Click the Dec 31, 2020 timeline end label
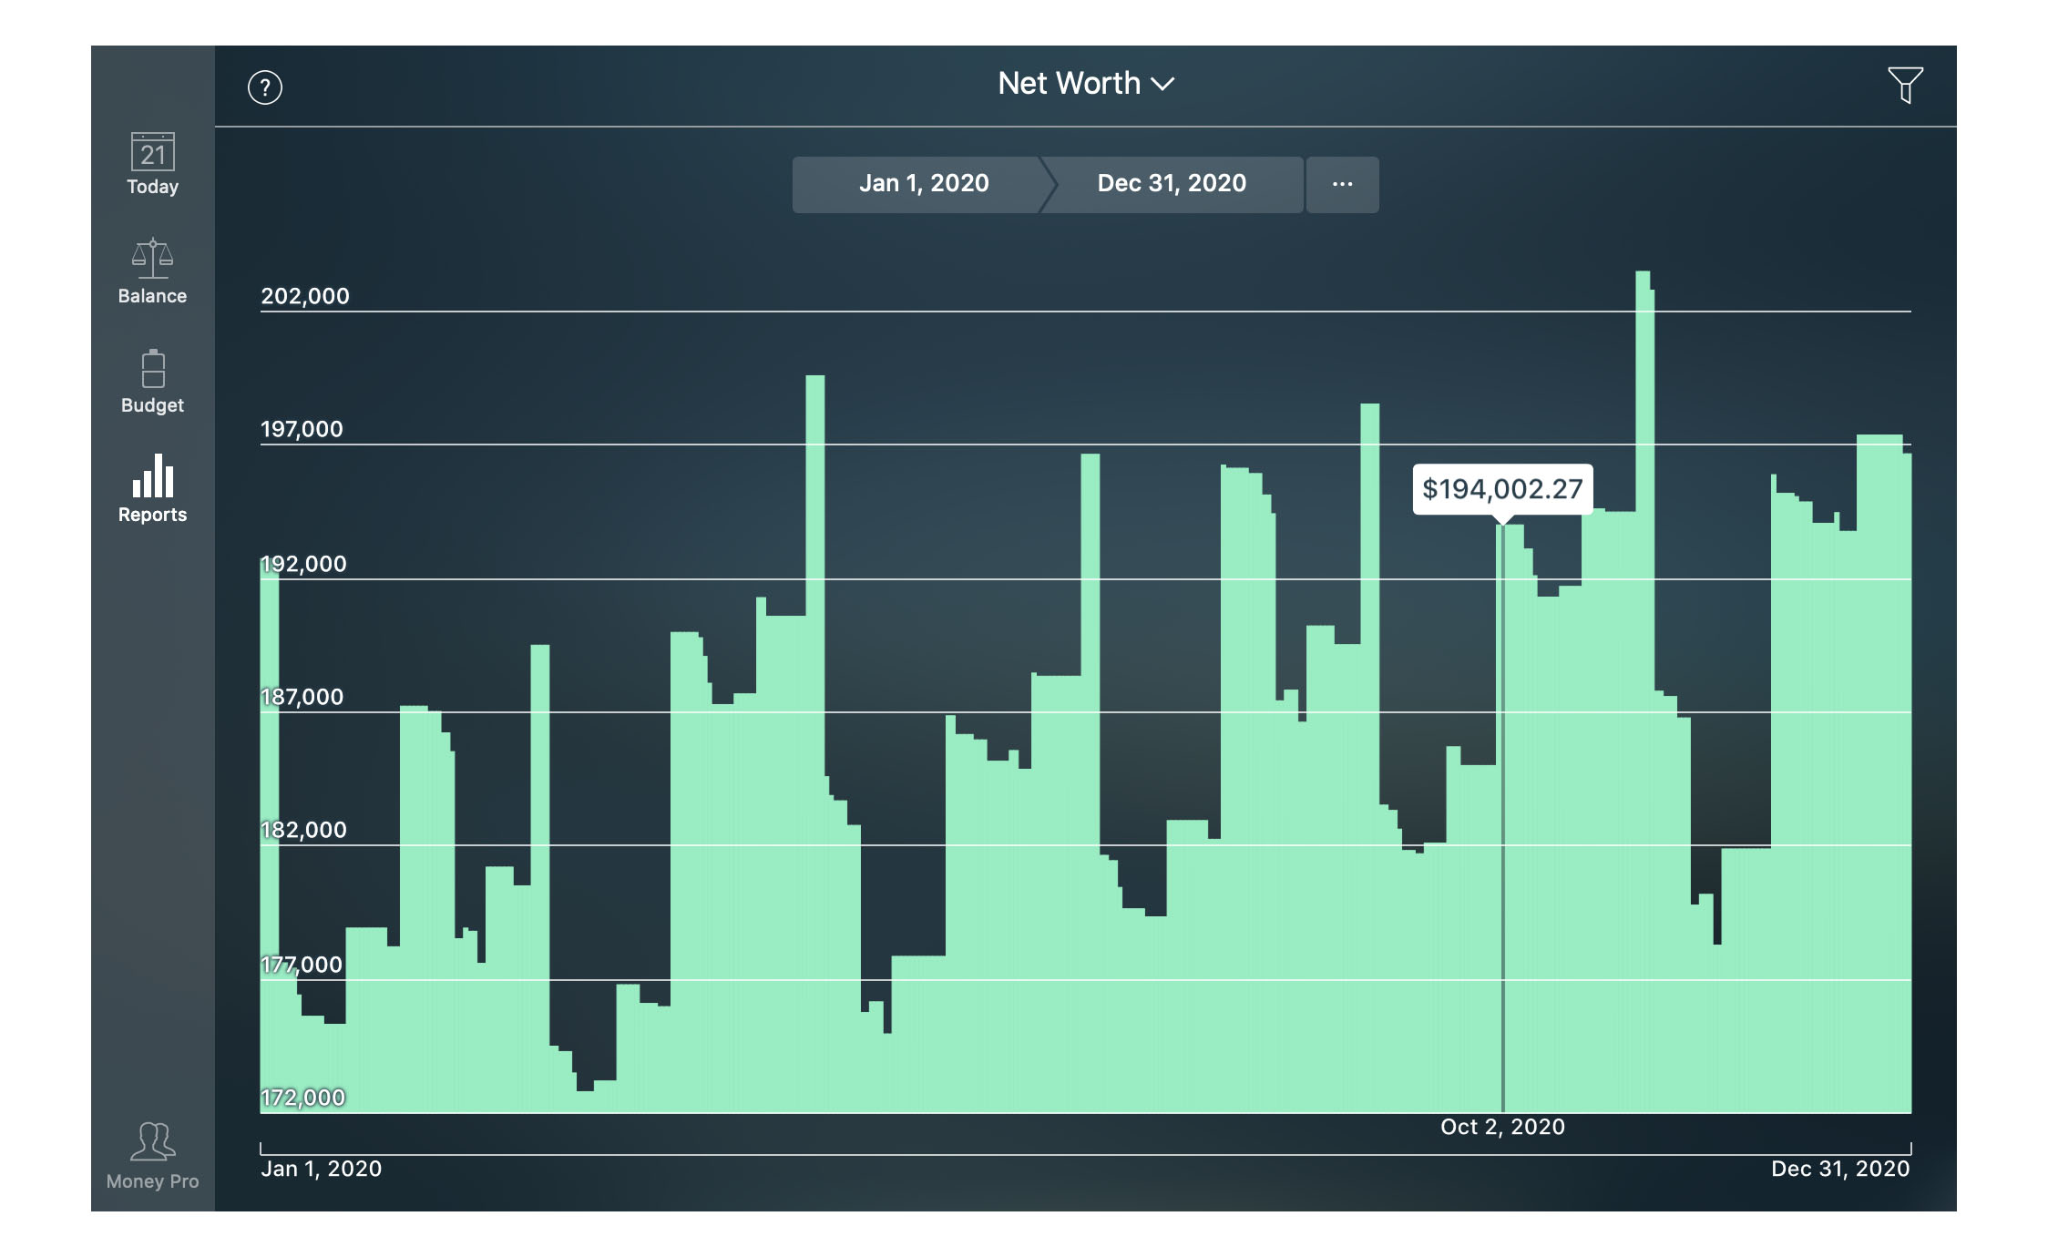 pyautogui.click(x=1840, y=1169)
